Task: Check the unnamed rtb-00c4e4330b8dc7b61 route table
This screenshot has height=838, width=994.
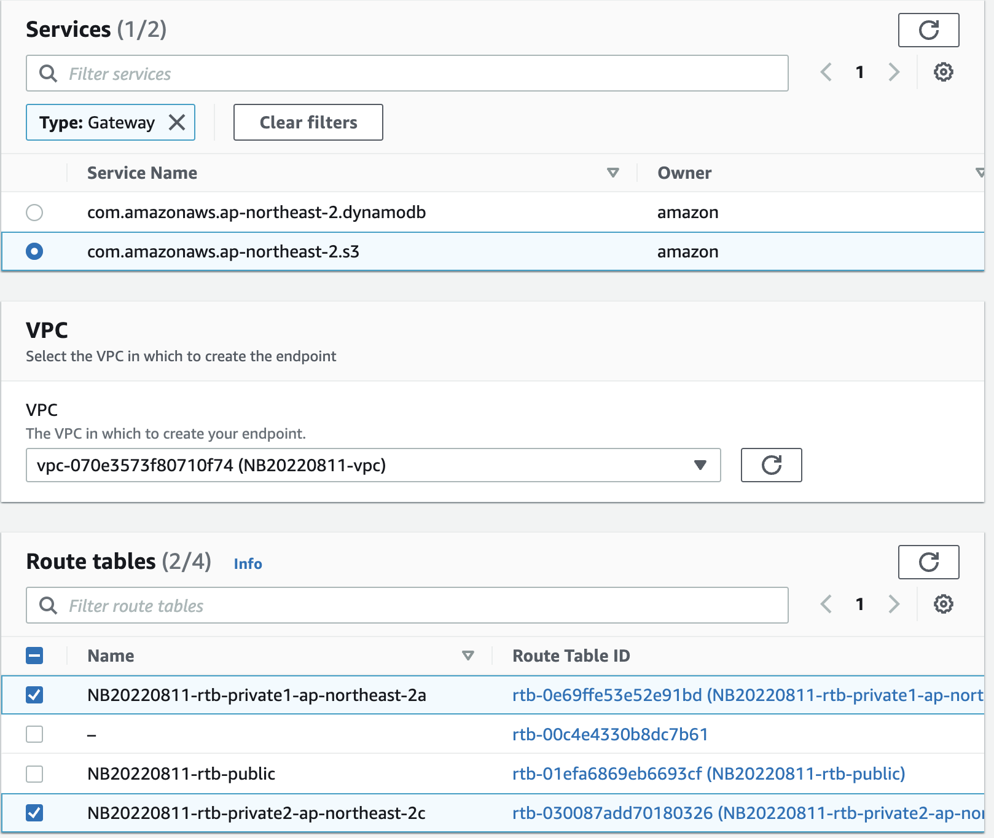Action: pyautogui.click(x=34, y=735)
